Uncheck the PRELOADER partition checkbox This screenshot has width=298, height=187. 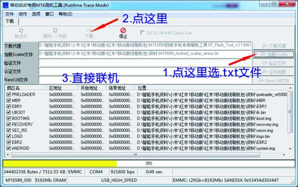pyautogui.click(x=8, y=94)
